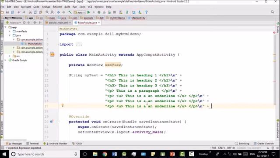Collapse the java folder in tree

coord(10,36)
